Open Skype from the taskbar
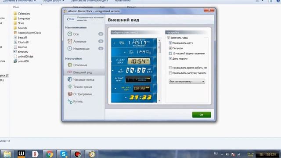The image size is (281, 158). [x=63, y=154]
